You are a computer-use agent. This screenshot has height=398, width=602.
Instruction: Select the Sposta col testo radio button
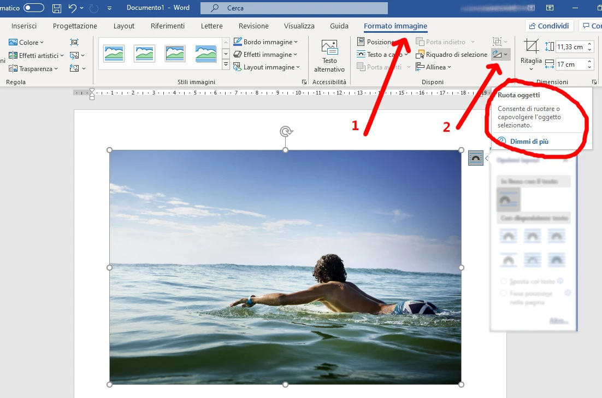pyautogui.click(x=504, y=282)
